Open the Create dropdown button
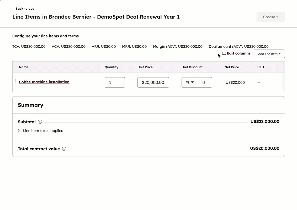The image size is (297, 210). [271, 17]
